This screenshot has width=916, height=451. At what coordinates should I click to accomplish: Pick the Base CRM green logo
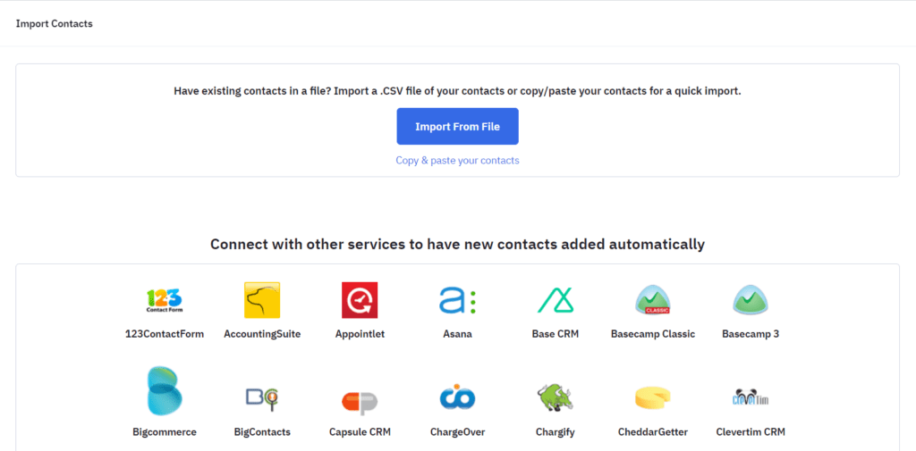coord(556,300)
